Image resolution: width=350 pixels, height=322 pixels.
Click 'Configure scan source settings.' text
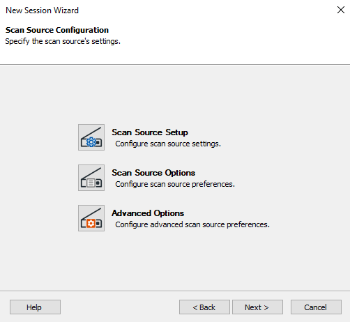point(168,144)
